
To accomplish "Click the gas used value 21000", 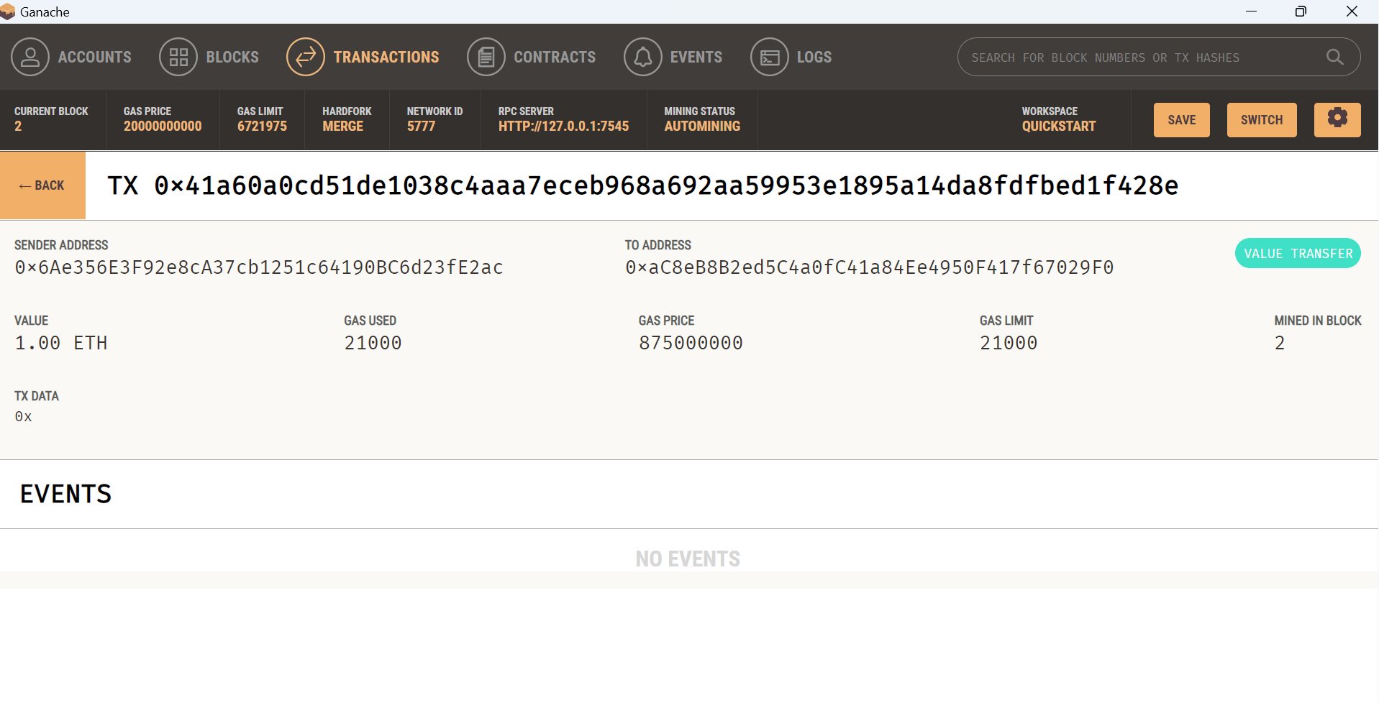I will tap(373, 343).
